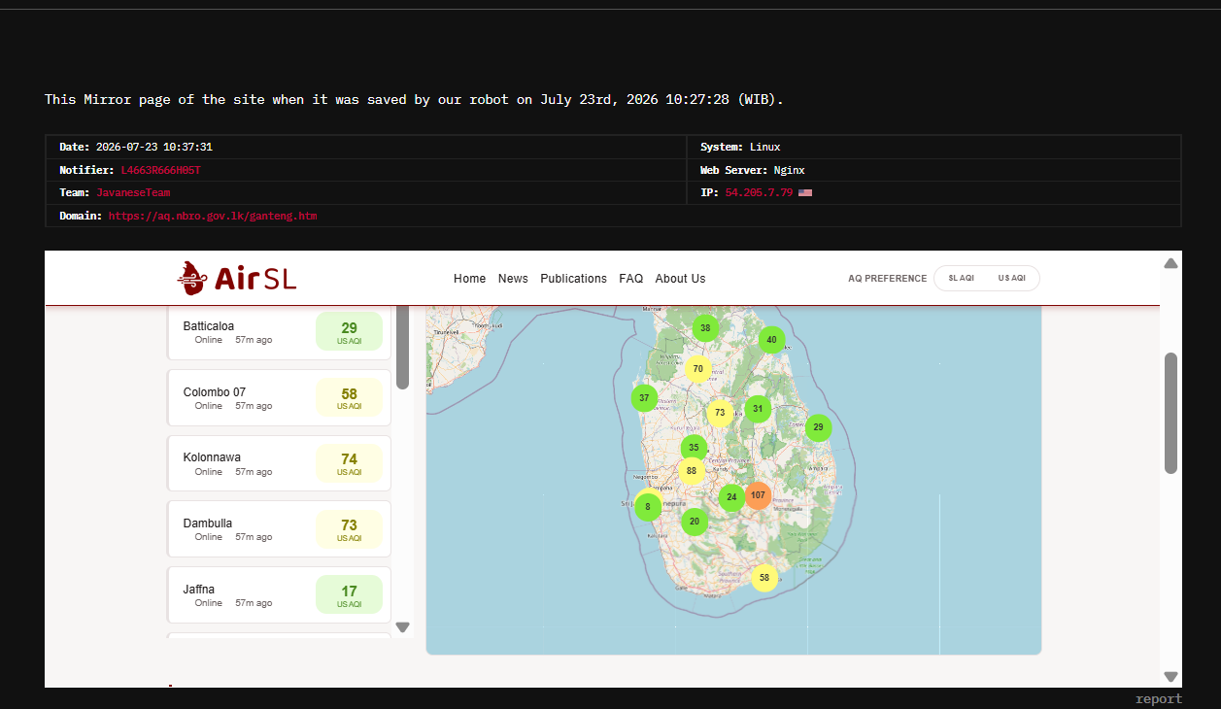Click the green map marker showing 35
The width and height of the screenshot is (1221, 709).
pos(694,449)
